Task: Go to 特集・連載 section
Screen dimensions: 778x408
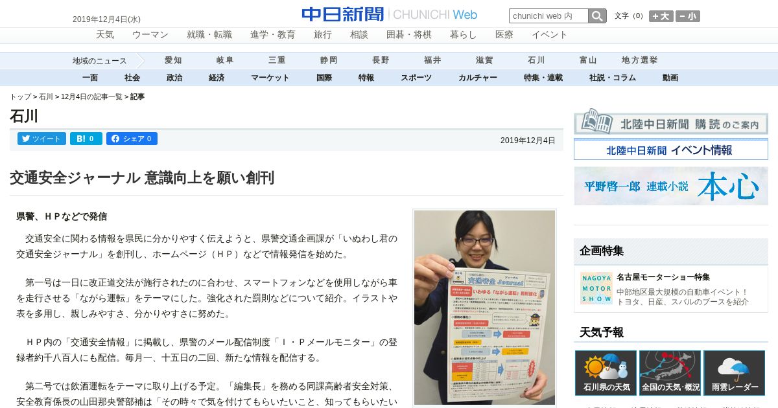Action: (543, 78)
